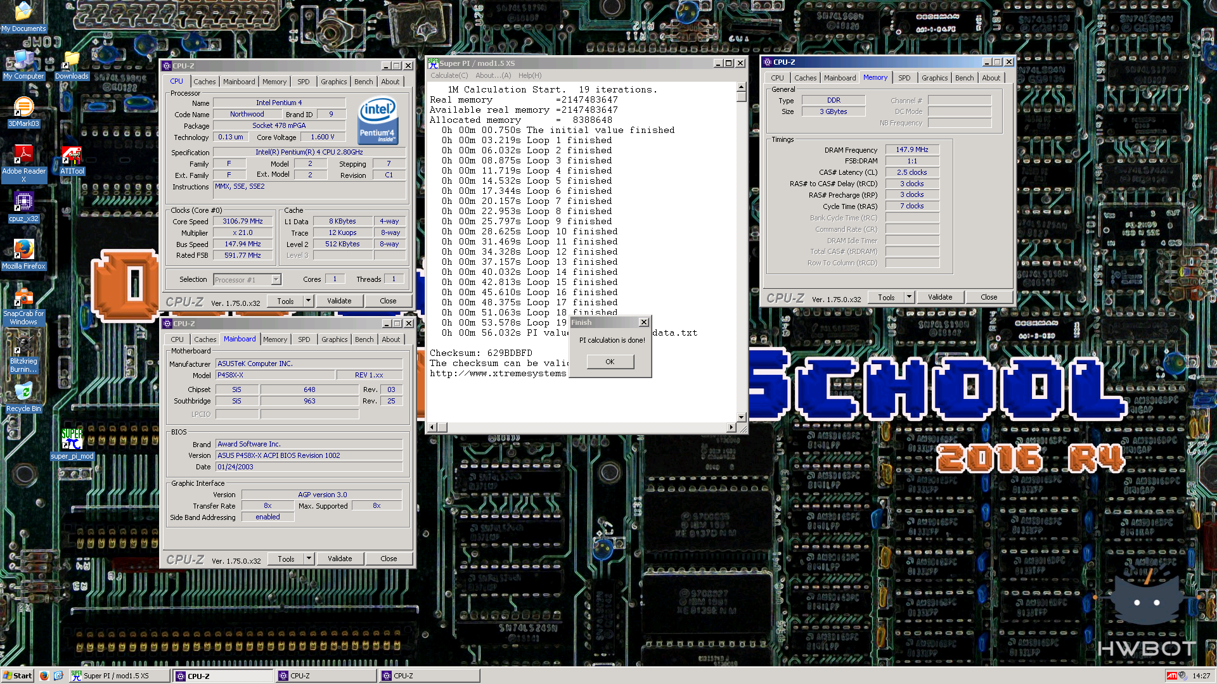Open My Documents desktop icon
The image size is (1217, 684).
tap(23, 17)
